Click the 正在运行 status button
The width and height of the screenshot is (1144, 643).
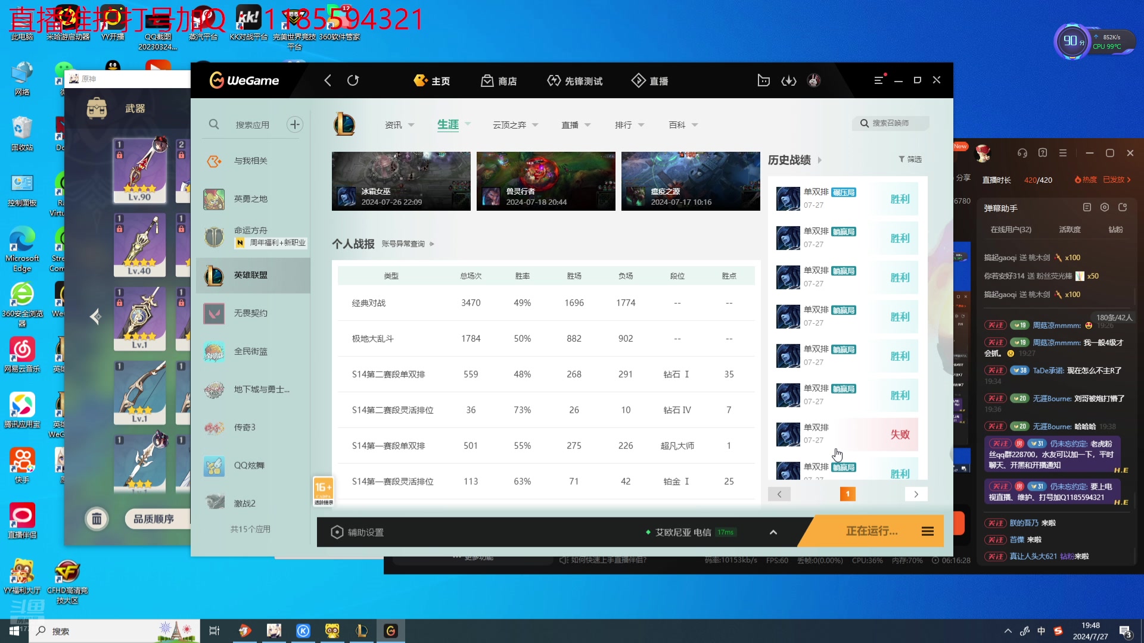(872, 531)
